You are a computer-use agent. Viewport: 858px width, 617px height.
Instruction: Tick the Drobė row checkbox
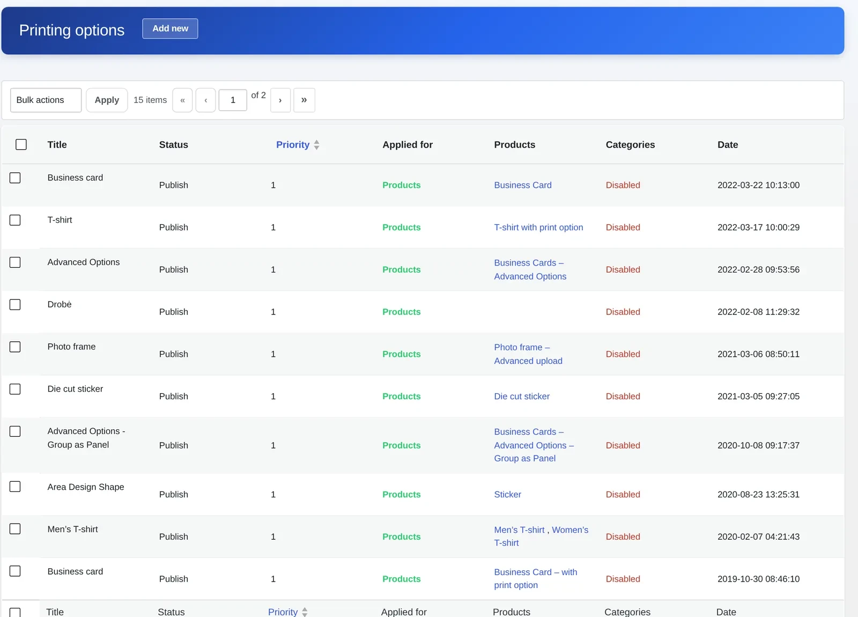point(15,305)
